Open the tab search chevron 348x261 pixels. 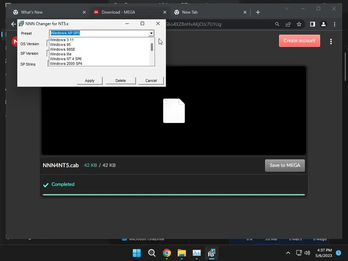point(287,8)
